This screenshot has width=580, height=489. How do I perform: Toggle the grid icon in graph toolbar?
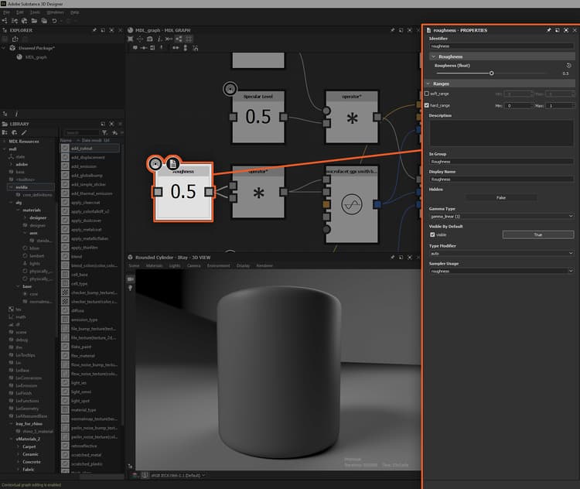pyautogui.click(x=189, y=39)
